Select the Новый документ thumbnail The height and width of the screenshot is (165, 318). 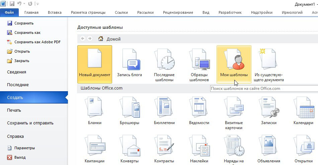coord(94,64)
